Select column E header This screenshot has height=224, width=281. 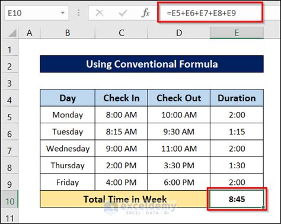[237, 33]
